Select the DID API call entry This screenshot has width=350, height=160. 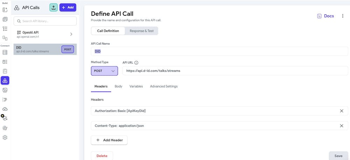[38, 49]
